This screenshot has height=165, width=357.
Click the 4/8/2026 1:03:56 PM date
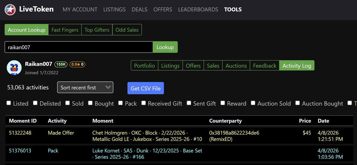tap(331, 154)
